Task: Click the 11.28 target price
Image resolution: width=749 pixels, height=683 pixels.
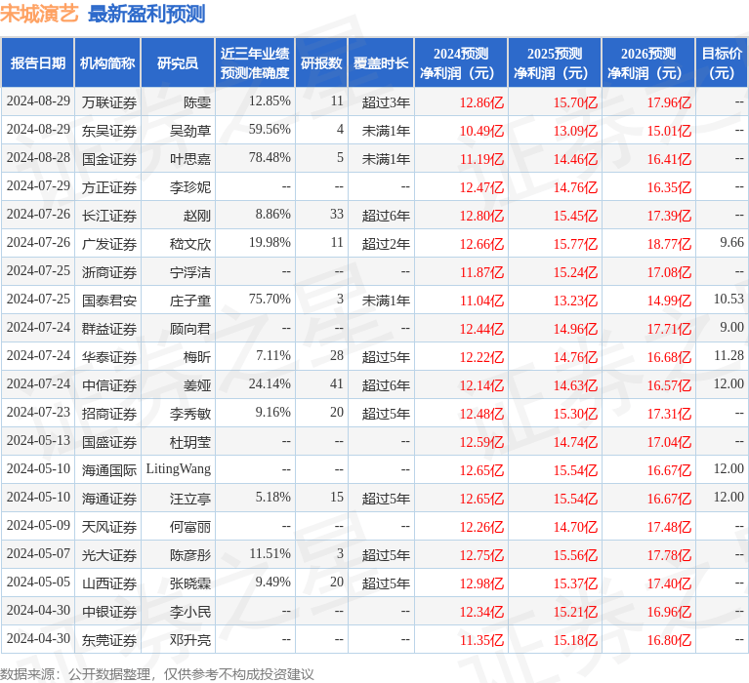Action: click(728, 355)
